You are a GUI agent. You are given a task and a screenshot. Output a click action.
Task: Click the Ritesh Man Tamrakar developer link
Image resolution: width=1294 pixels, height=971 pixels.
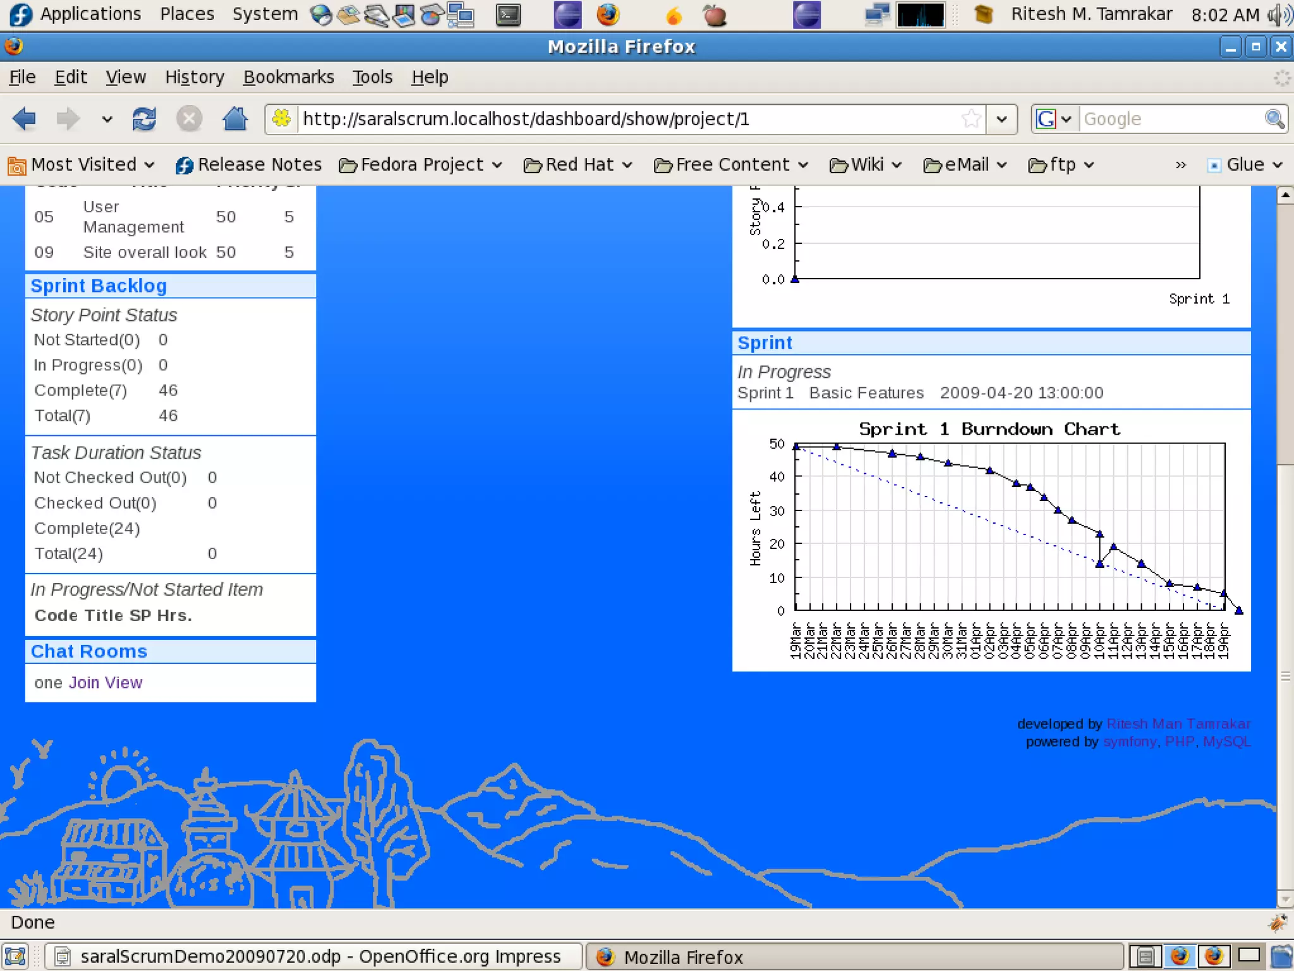[1178, 724]
